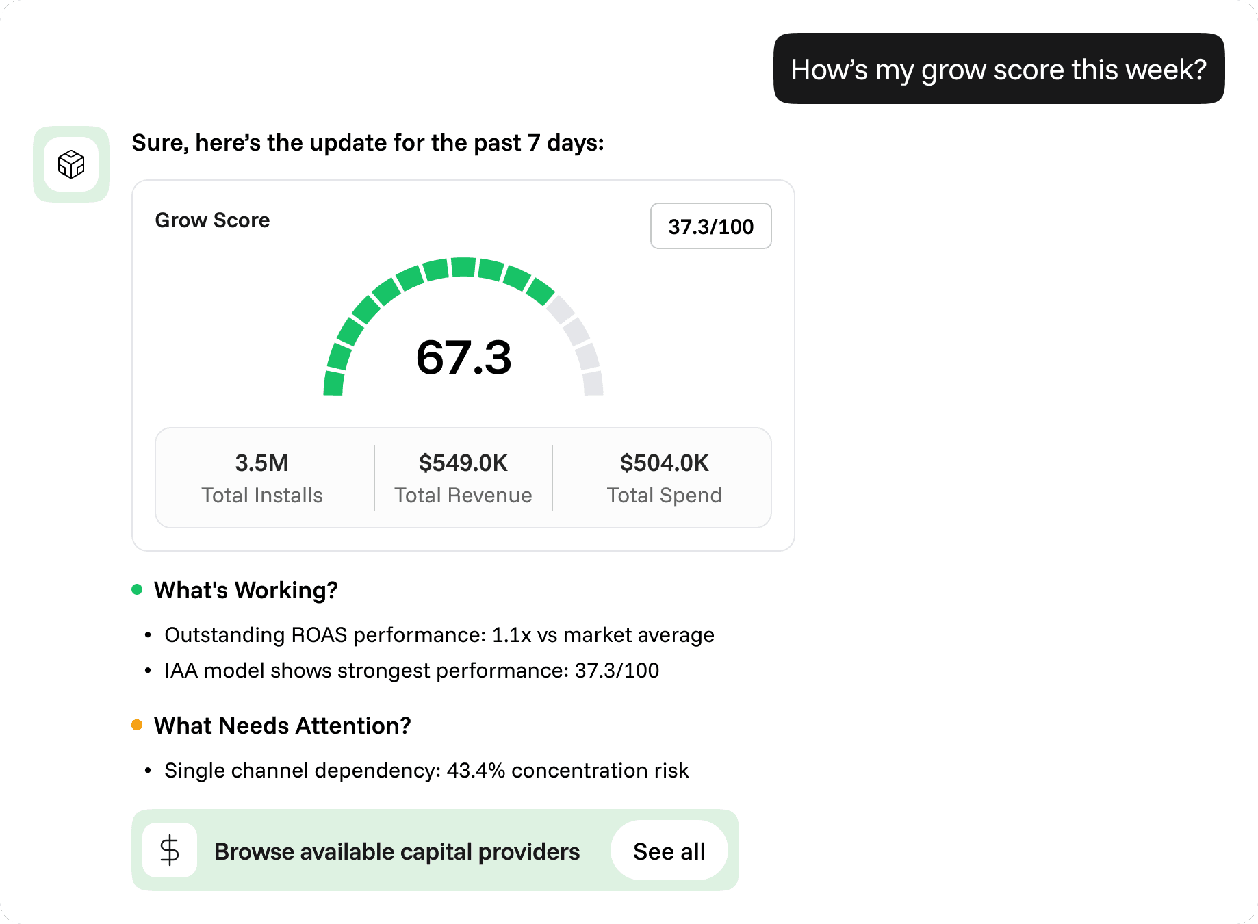Click the 67.3 score value
The width and height of the screenshot is (1258, 924).
463,358
